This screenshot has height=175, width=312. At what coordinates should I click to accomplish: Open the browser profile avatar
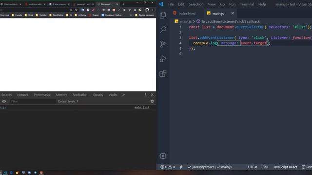tap(147, 10)
